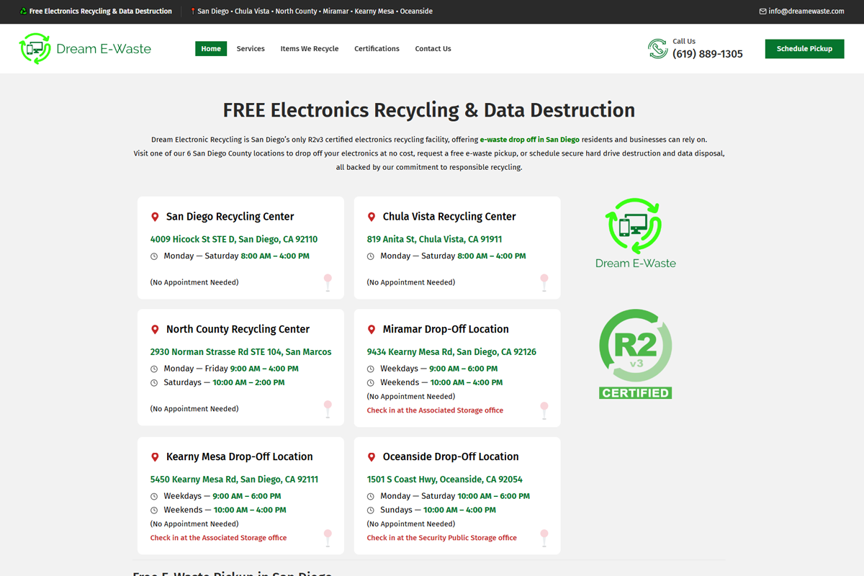
Task: Click clock icon for Chula Vista Monday — Saturday hours
Action: pos(371,256)
